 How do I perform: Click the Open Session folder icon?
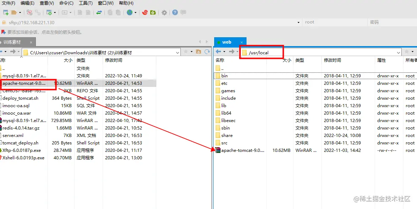(x=14, y=12)
